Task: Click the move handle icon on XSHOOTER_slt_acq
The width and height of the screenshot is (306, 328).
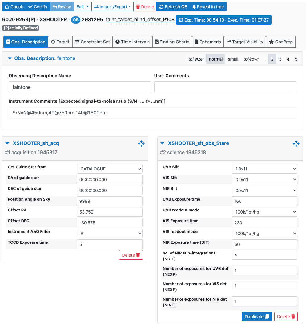Action: 141,143
